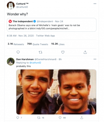Image resolution: width=104 pixels, height=122 pixels.
Task: Share the Catturd tweet
Action: [x=85, y=52]
